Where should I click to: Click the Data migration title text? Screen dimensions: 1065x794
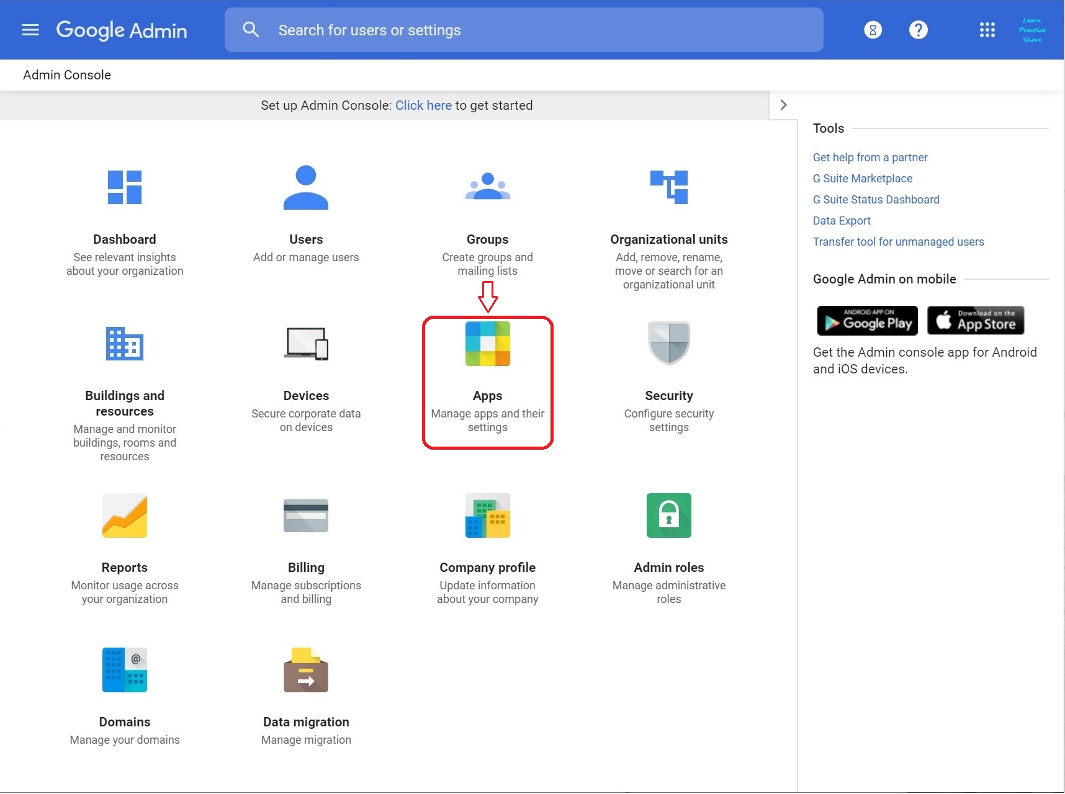click(x=306, y=722)
